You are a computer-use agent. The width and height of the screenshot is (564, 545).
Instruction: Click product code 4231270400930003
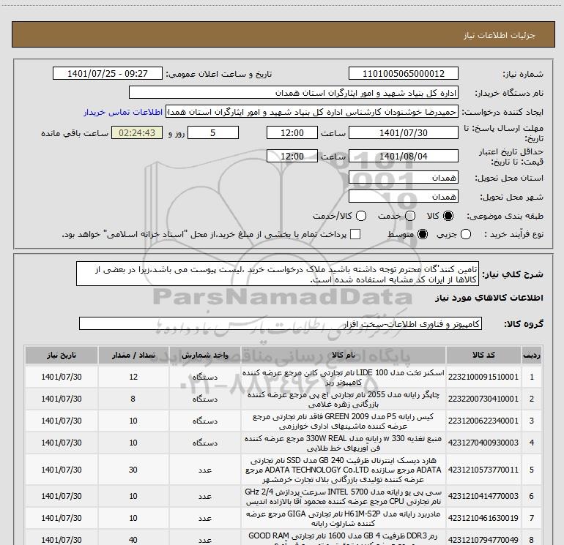(483, 443)
